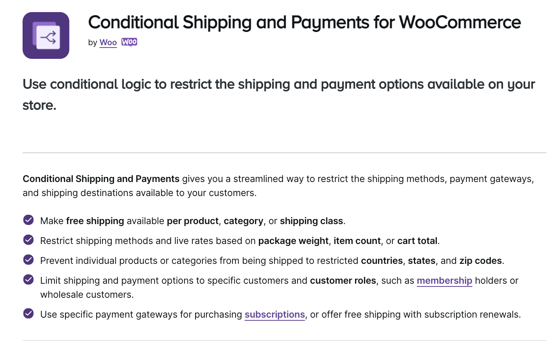Click the bold 'cart total' text
The height and width of the screenshot is (357, 556).
tap(417, 241)
